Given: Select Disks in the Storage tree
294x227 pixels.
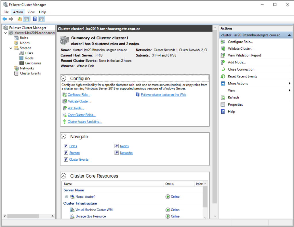Looking at the screenshot, I should click(29, 53).
